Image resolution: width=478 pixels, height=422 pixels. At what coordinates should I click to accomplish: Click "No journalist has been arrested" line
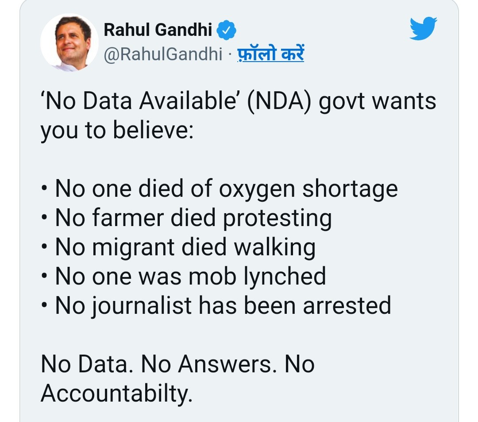(x=223, y=305)
